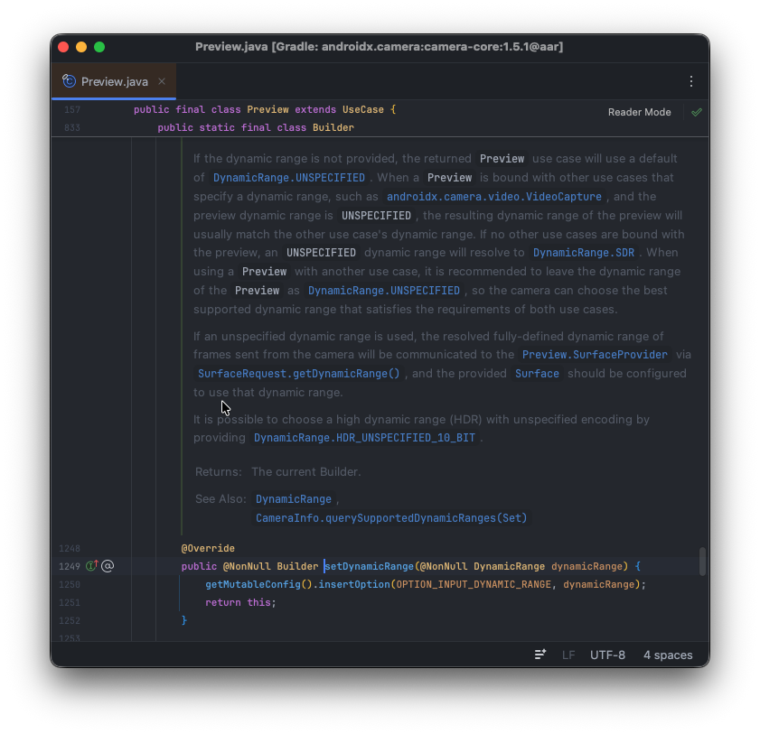The image size is (760, 734).
Task: Click the Preview.SurfaceProvider doc link
Action: pyautogui.click(x=595, y=355)
